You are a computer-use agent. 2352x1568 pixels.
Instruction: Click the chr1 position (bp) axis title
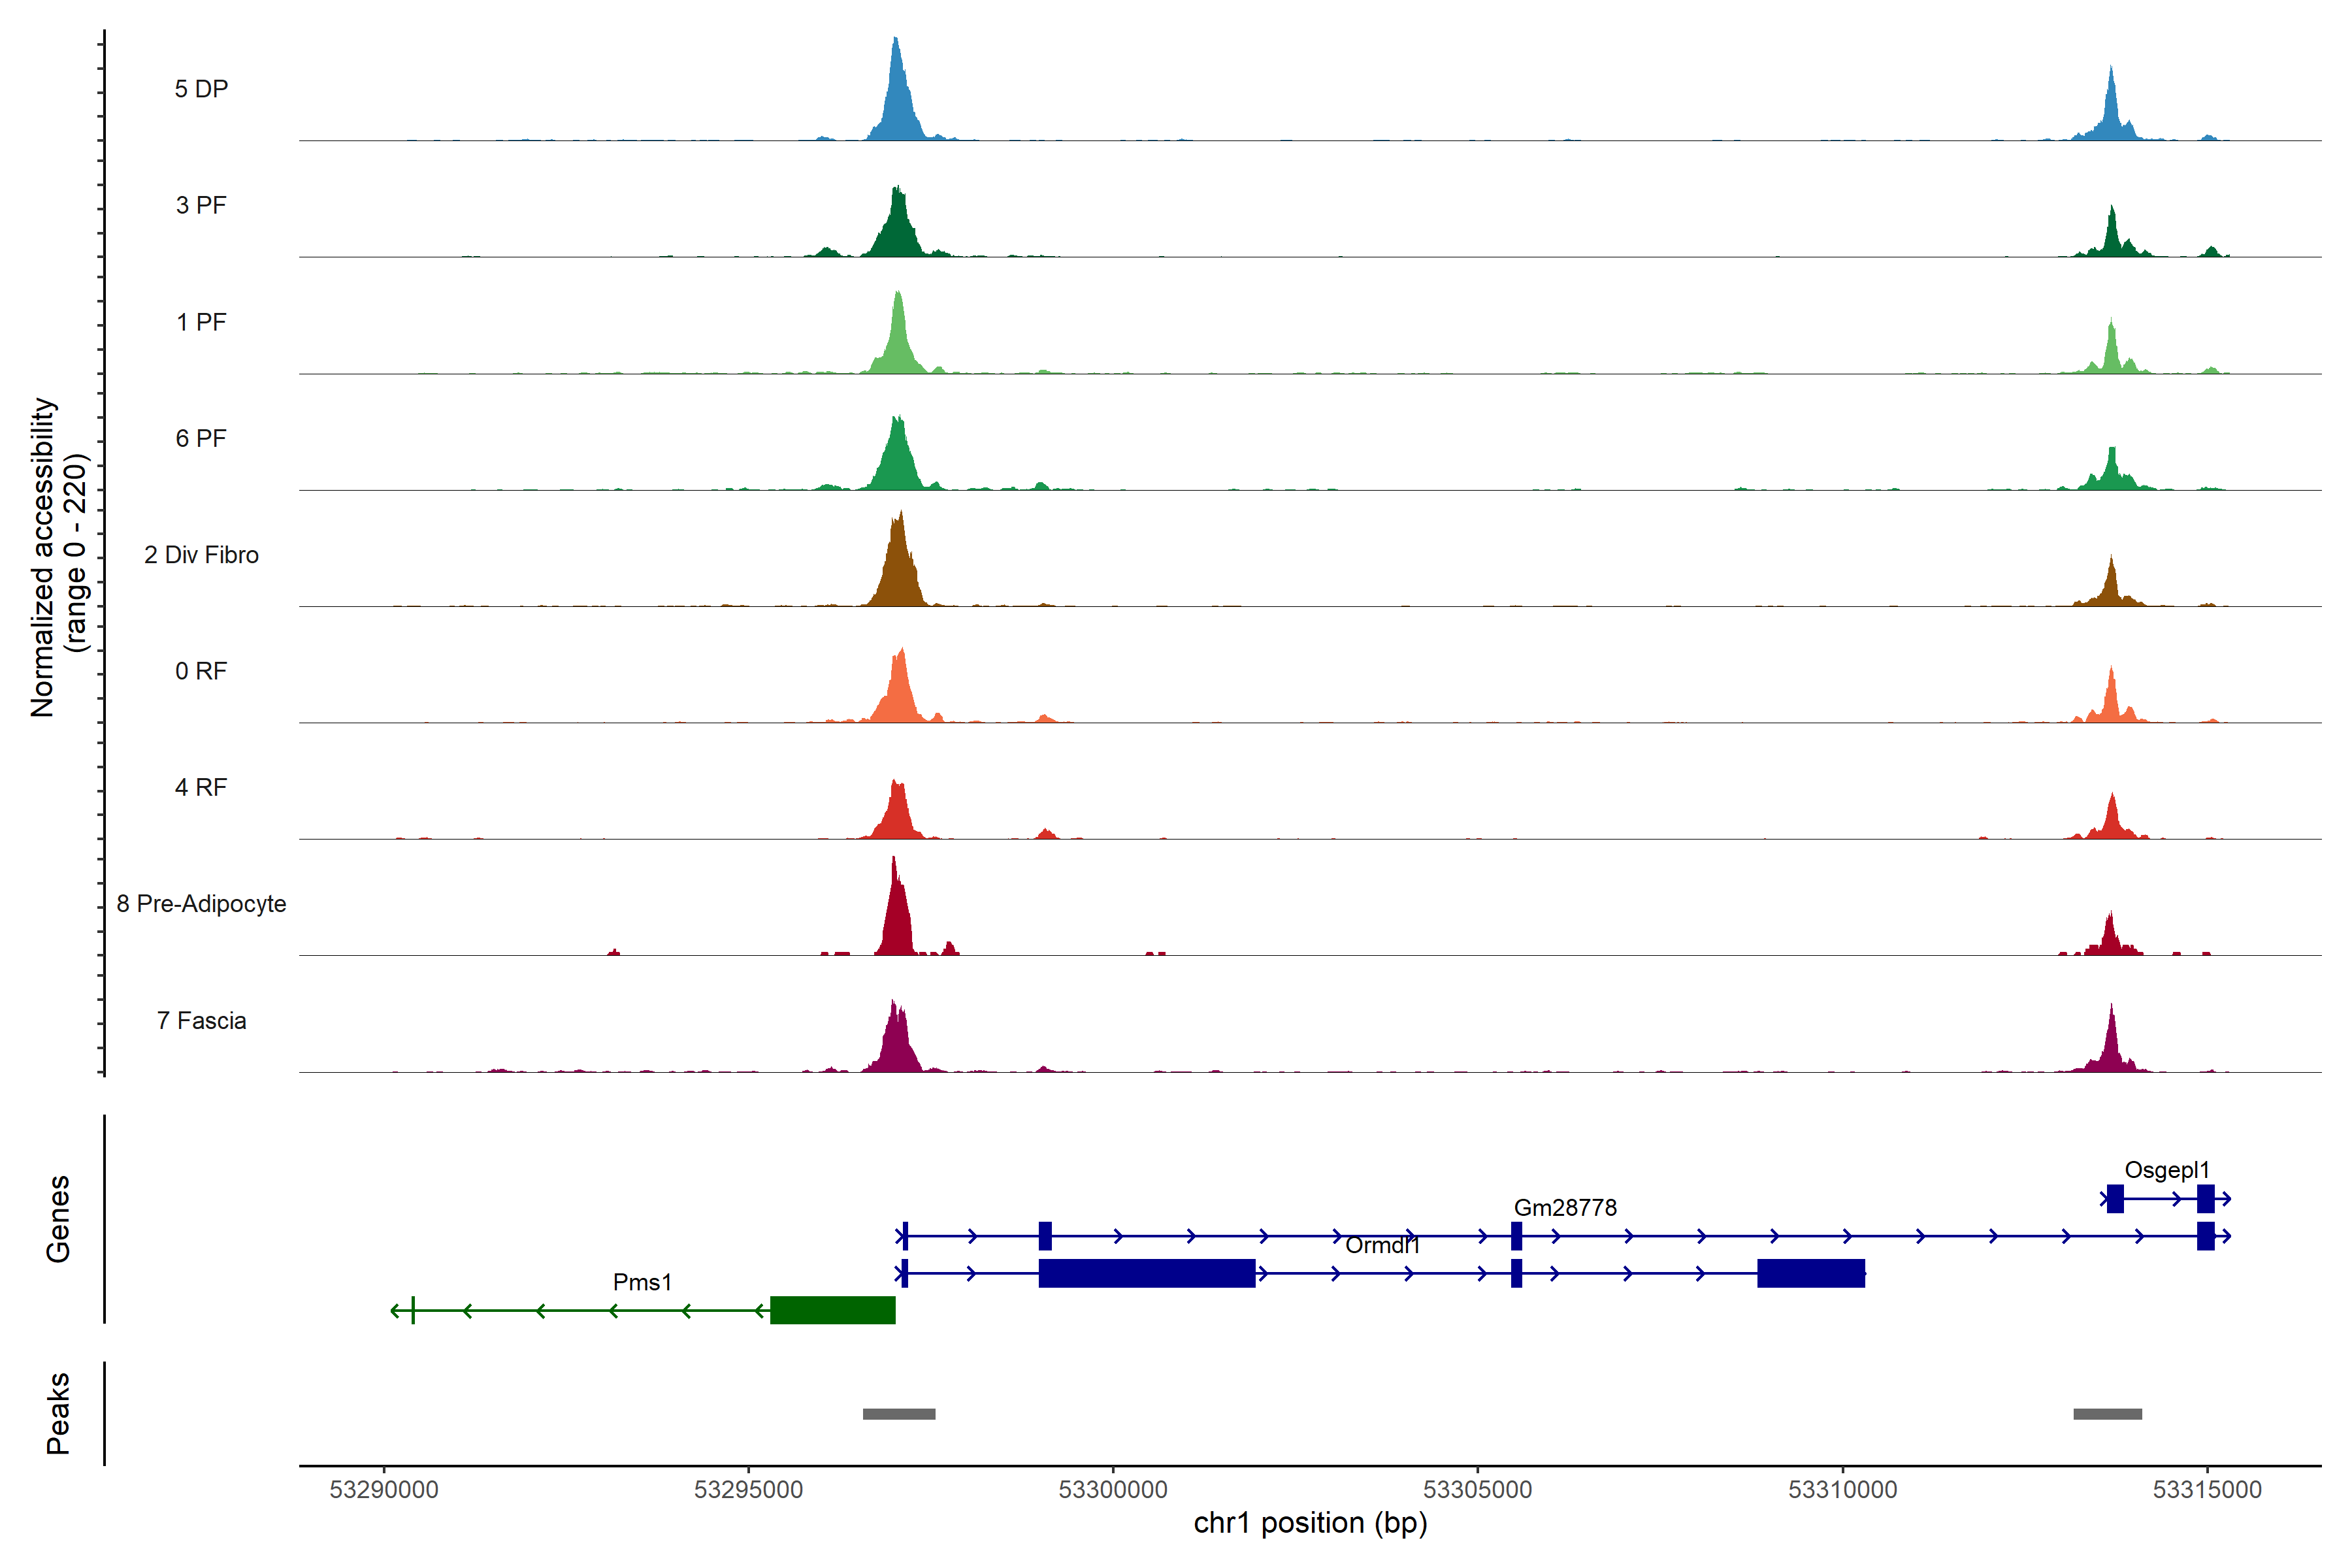coord(1310,1523)
